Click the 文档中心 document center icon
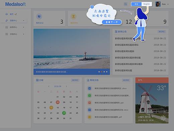The image size is (174, 131). coord(7,34)
